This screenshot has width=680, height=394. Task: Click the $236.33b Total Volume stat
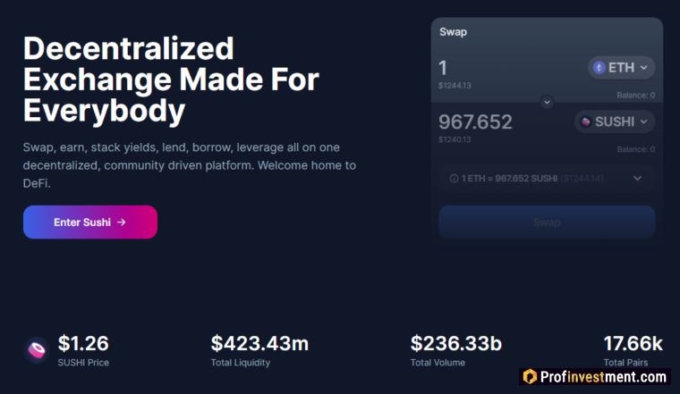[x=456, y=350]
